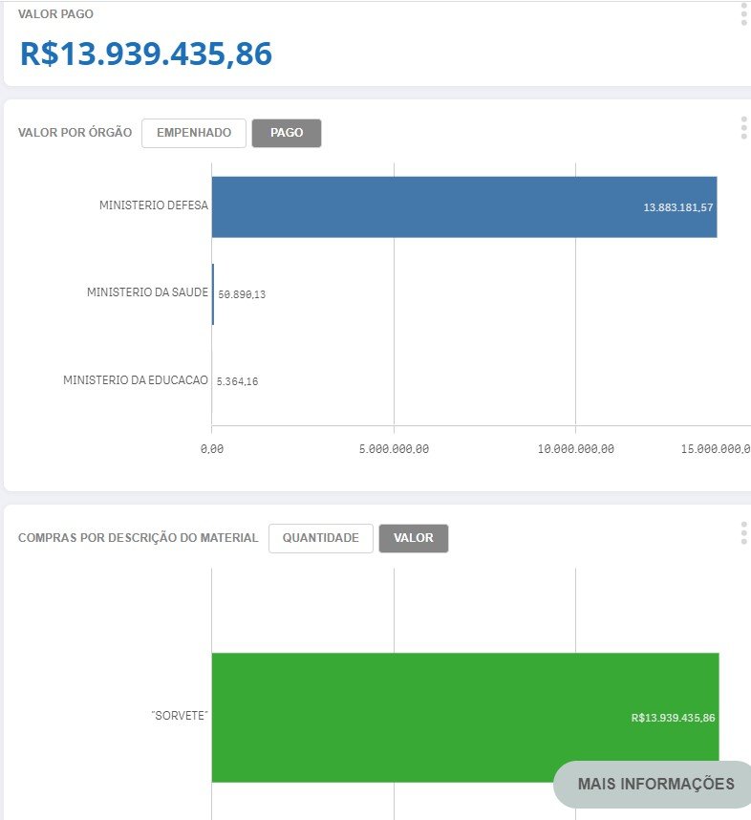Screen dimensions: 751x820
Task: Open the COMPRAS POR DESCRIÇÃO chart options menu
Action: pos(743,533)
